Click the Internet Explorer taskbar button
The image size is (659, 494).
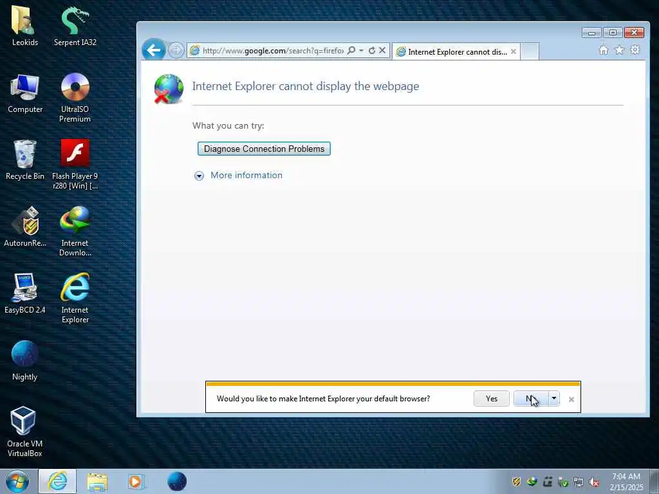click(x=57, y=481)
